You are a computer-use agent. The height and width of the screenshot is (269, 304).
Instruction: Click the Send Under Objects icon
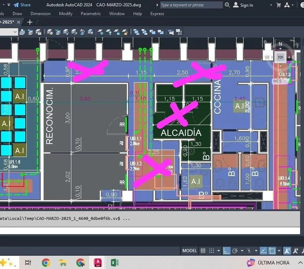[x=161, y=32]
